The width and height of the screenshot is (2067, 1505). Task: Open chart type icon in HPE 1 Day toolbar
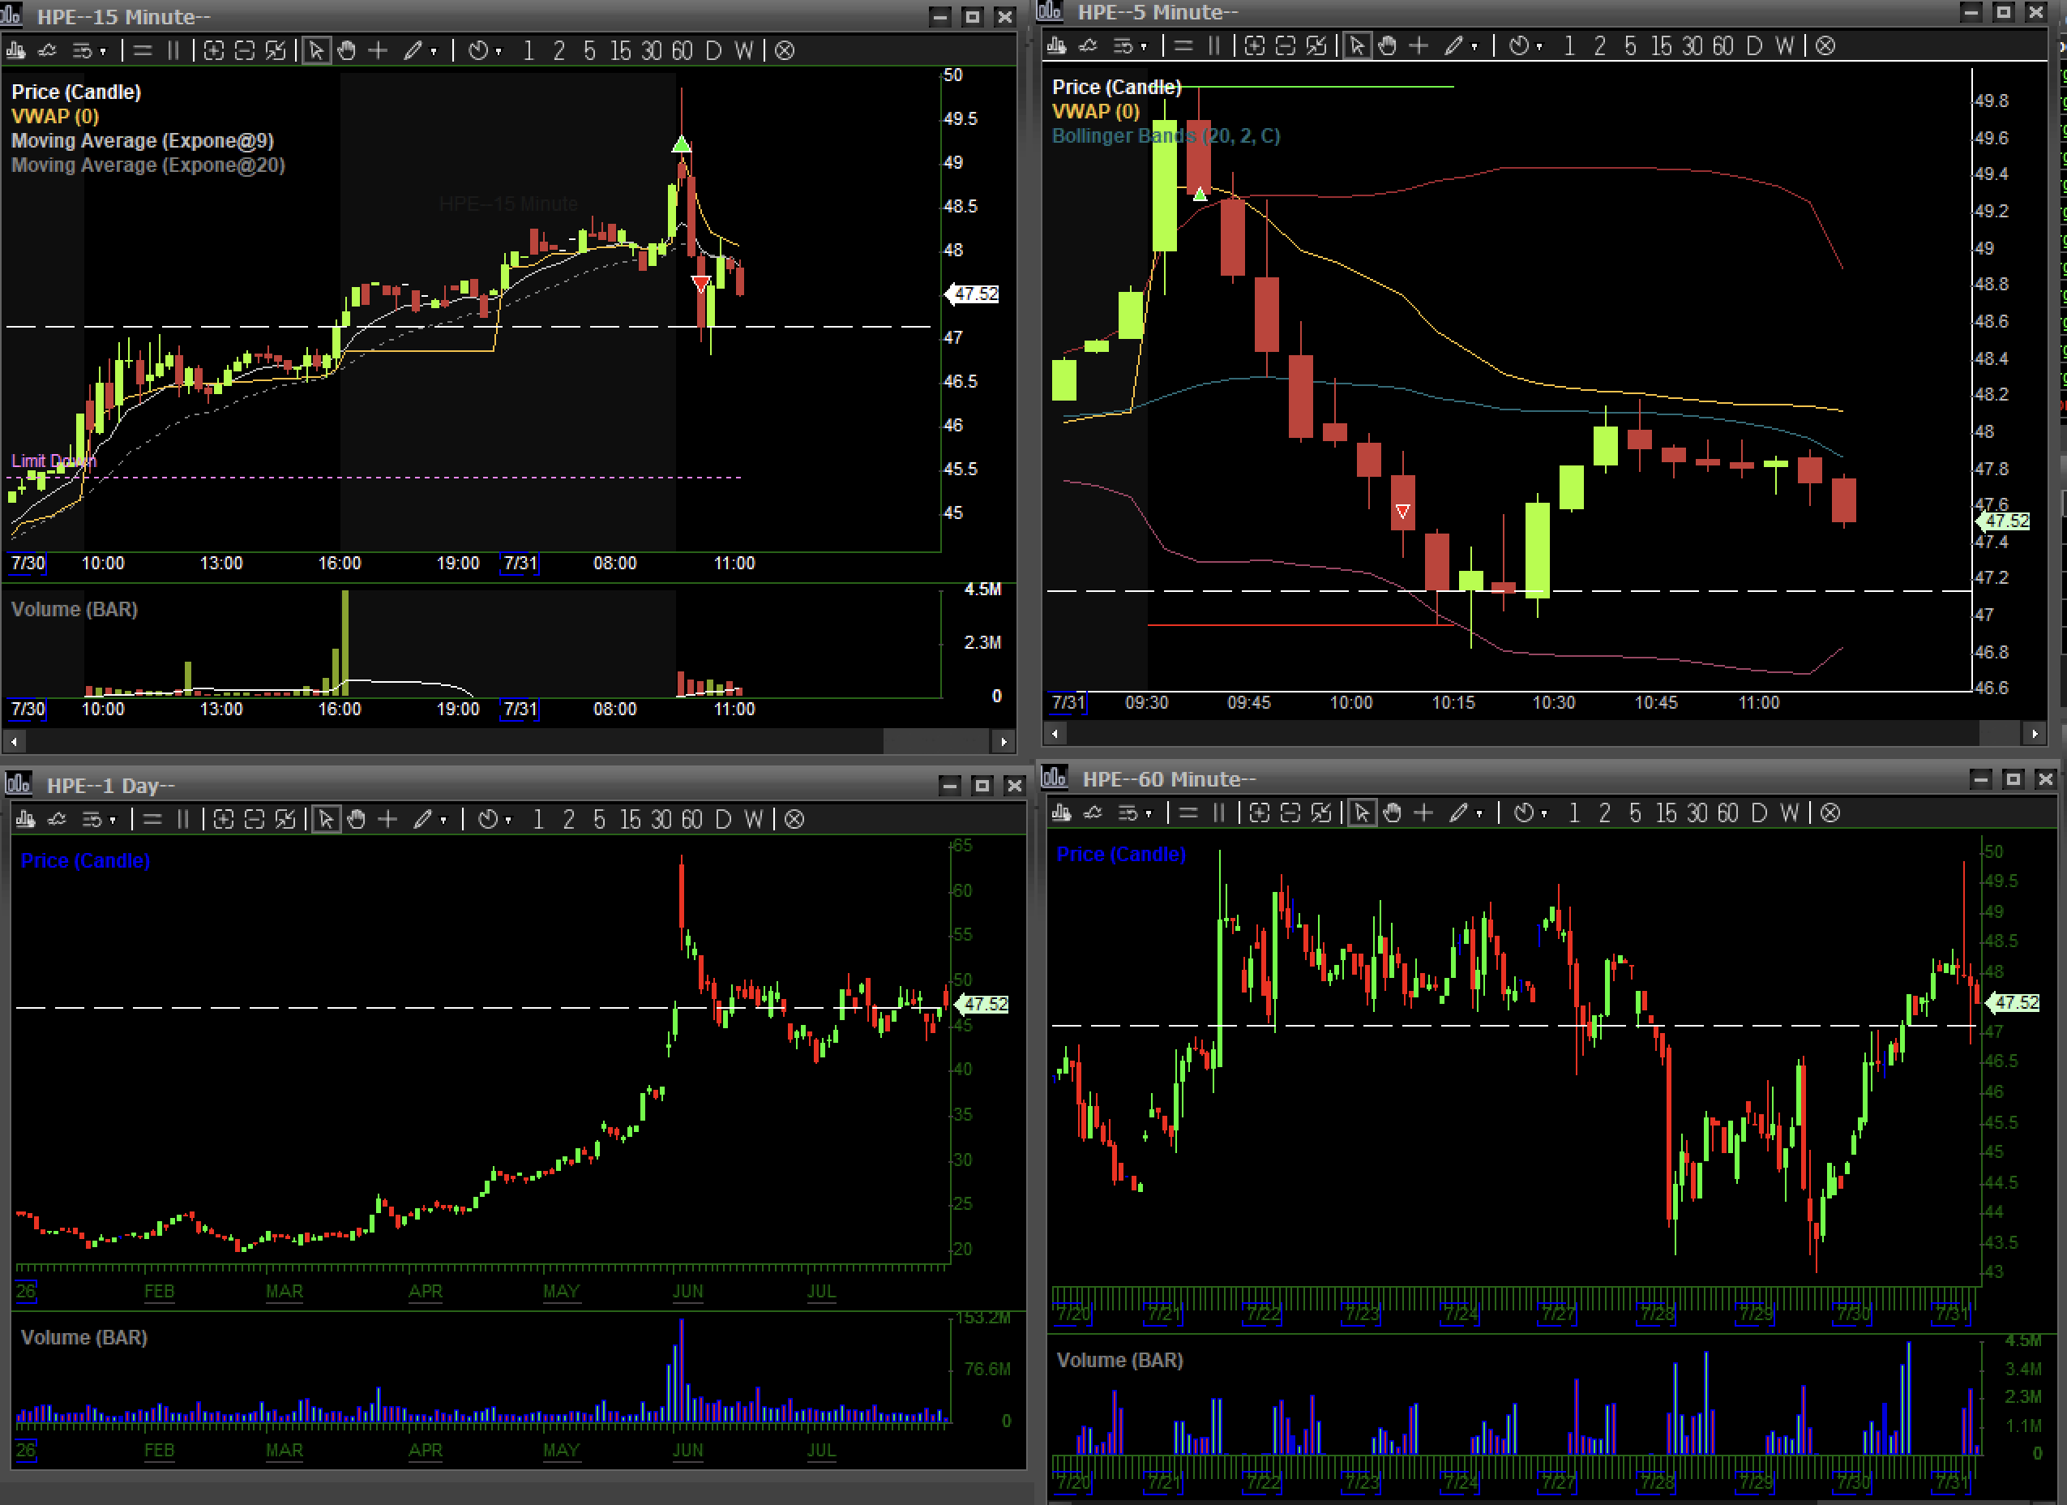point(25,820)
